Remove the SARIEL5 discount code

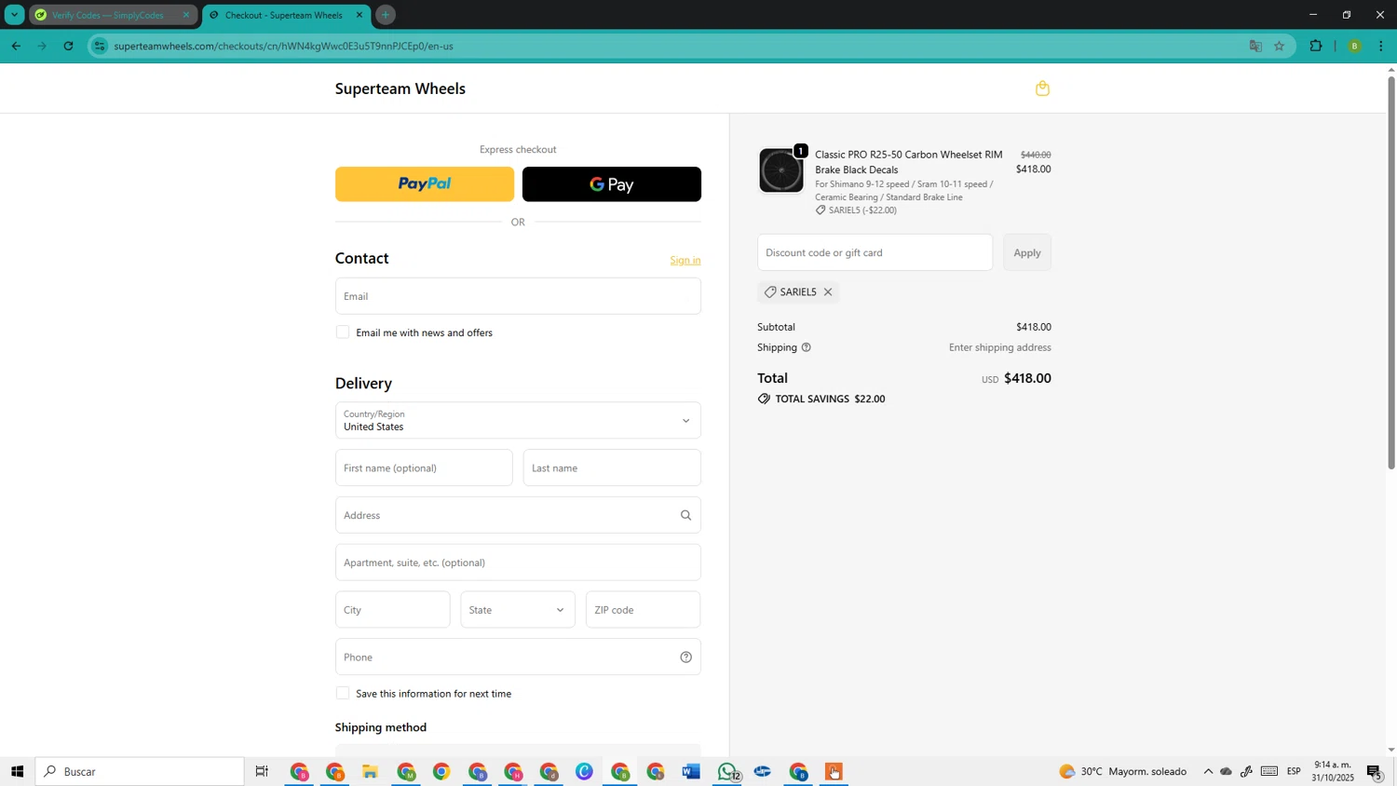tap(827, 292)
